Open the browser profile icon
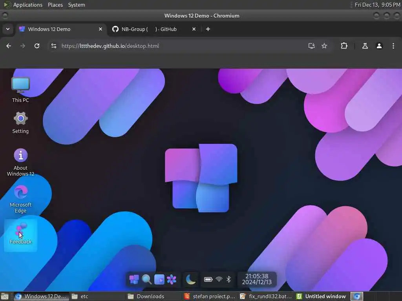Screen dimensions: 402x301 (379, 46)
